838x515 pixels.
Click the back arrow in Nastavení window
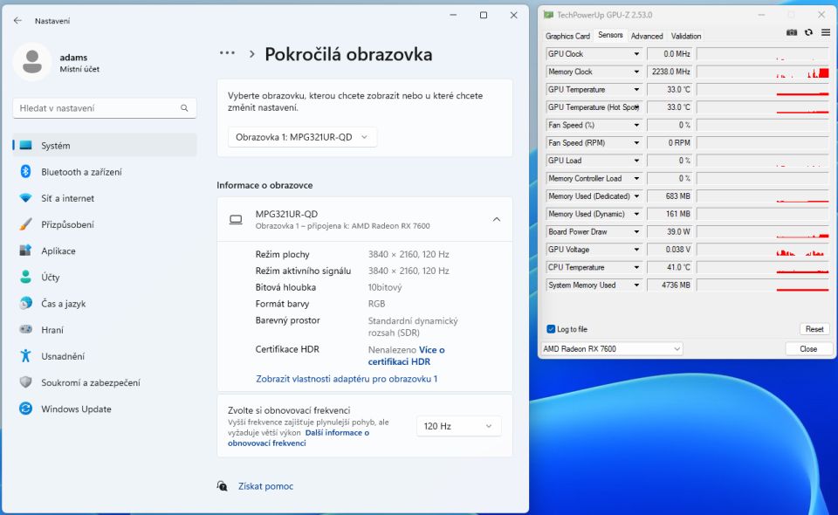[x=17, y=20]
